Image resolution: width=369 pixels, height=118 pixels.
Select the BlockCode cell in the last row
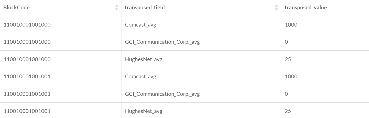(x=27, y=111)
